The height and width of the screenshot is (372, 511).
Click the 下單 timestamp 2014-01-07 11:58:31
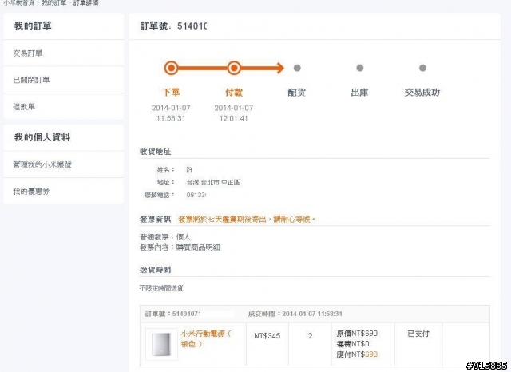[171, 113]
